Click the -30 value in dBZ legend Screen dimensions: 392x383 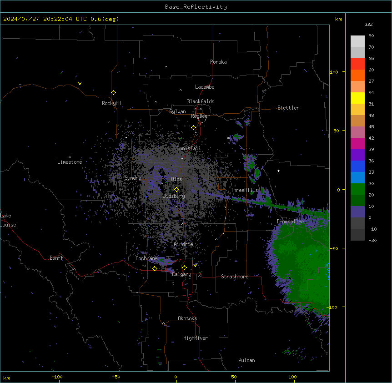point(372,241)
